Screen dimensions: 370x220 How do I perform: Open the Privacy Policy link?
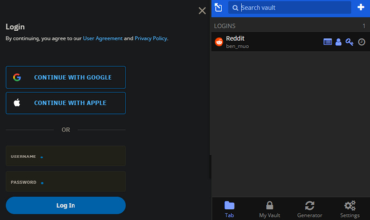click(x=151, y=38)
